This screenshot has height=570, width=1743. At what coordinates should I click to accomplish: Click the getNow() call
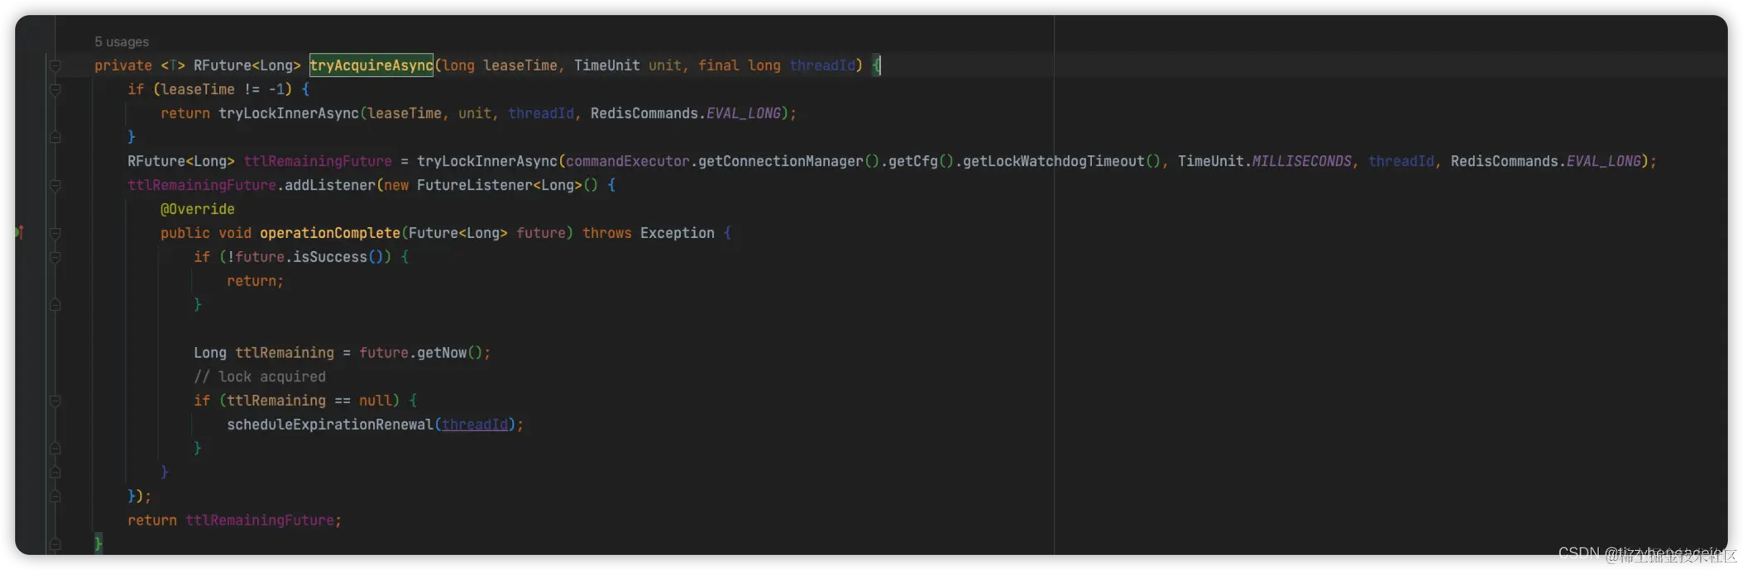[450, 353]
